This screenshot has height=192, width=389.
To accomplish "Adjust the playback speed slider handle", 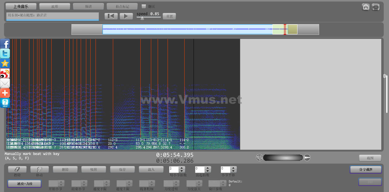I will pos(142,18).
